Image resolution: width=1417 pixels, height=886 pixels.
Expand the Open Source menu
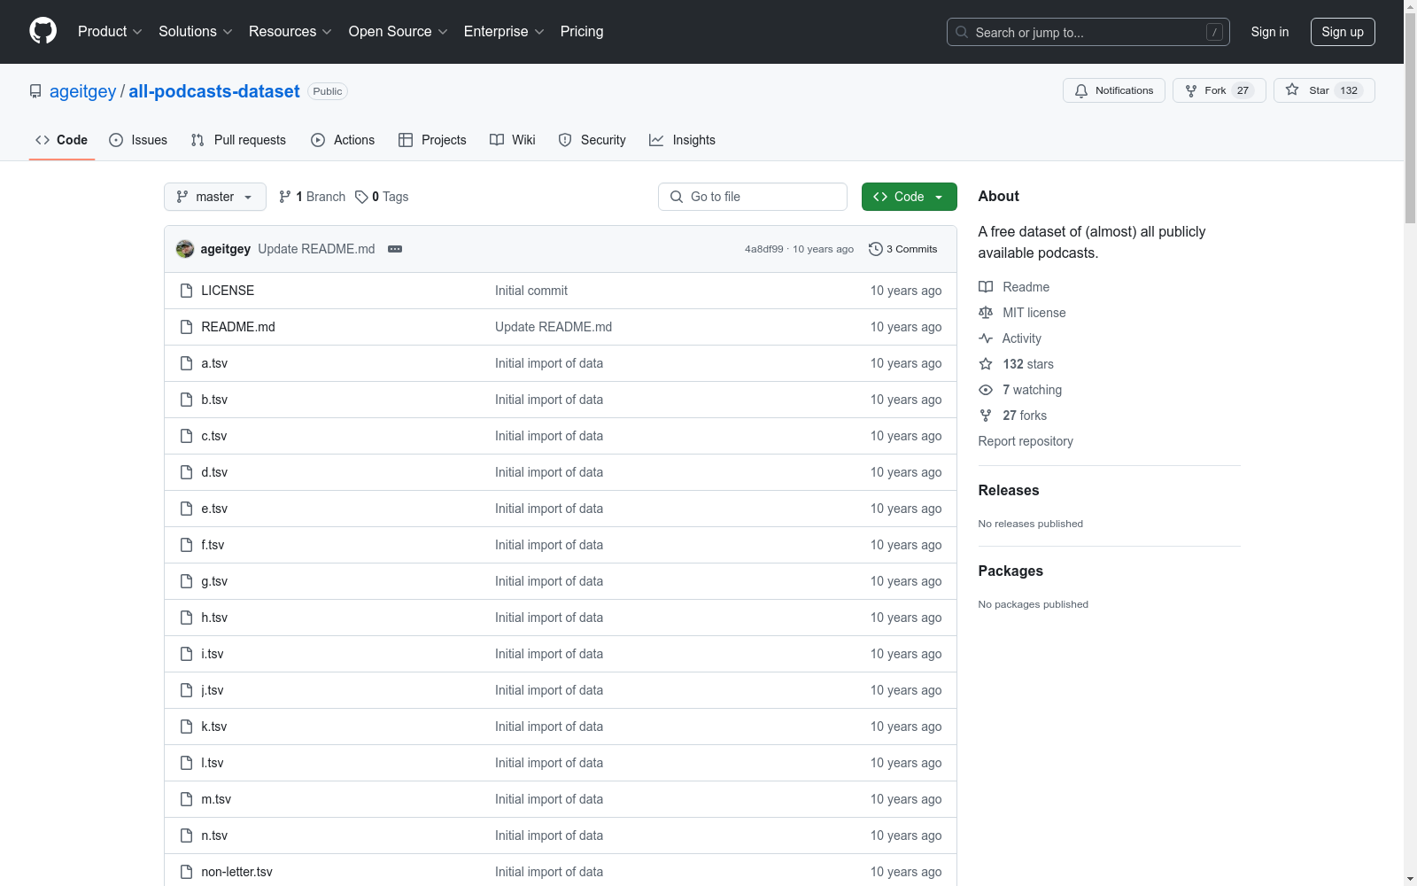point(399,32)
